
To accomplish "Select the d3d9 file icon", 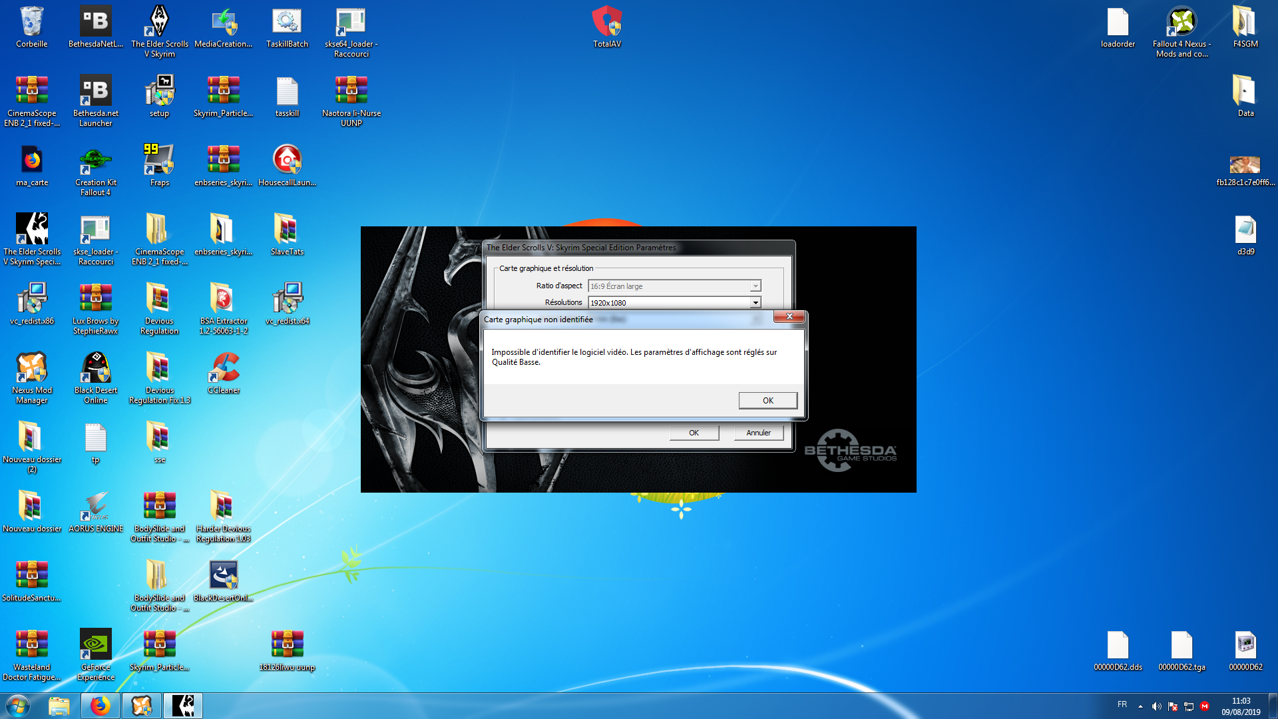I will (1245, 234).
